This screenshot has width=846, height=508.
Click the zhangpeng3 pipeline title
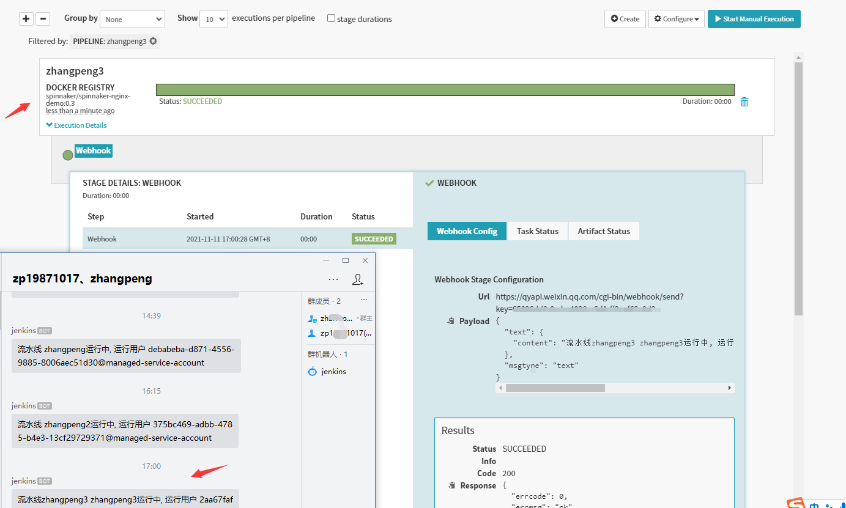pyautogui.click(x=75, y=71)
